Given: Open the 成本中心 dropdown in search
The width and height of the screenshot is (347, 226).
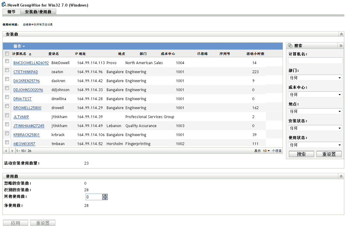Looking at the screenshot, I should tap(315, 95).
